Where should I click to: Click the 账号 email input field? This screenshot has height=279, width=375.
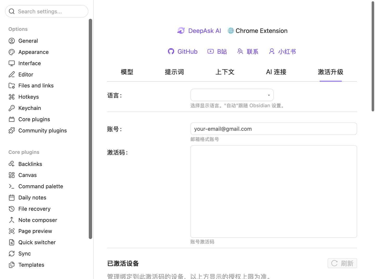point(274,129)
